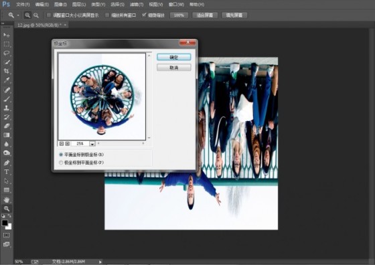
Task: Open the status bar info arrow menu
Action: click(100, 262)
